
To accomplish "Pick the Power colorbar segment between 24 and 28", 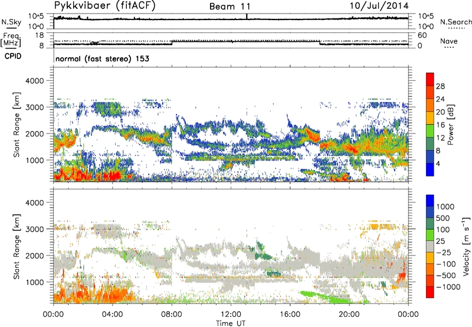I will 430,92.
